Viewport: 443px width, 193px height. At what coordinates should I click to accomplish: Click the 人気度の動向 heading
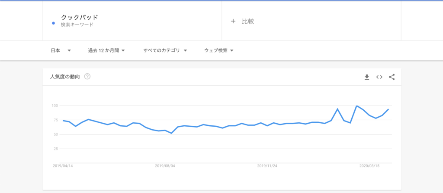(x=65, y=77)
